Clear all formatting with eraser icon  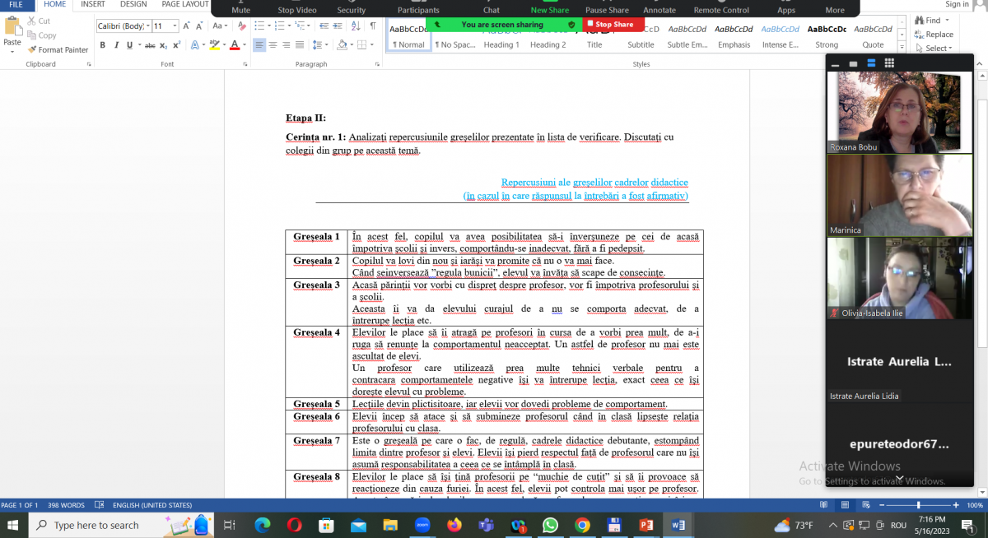coord(242,26)
